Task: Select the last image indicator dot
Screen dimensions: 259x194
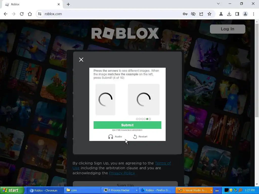Action: coord(150,119)
